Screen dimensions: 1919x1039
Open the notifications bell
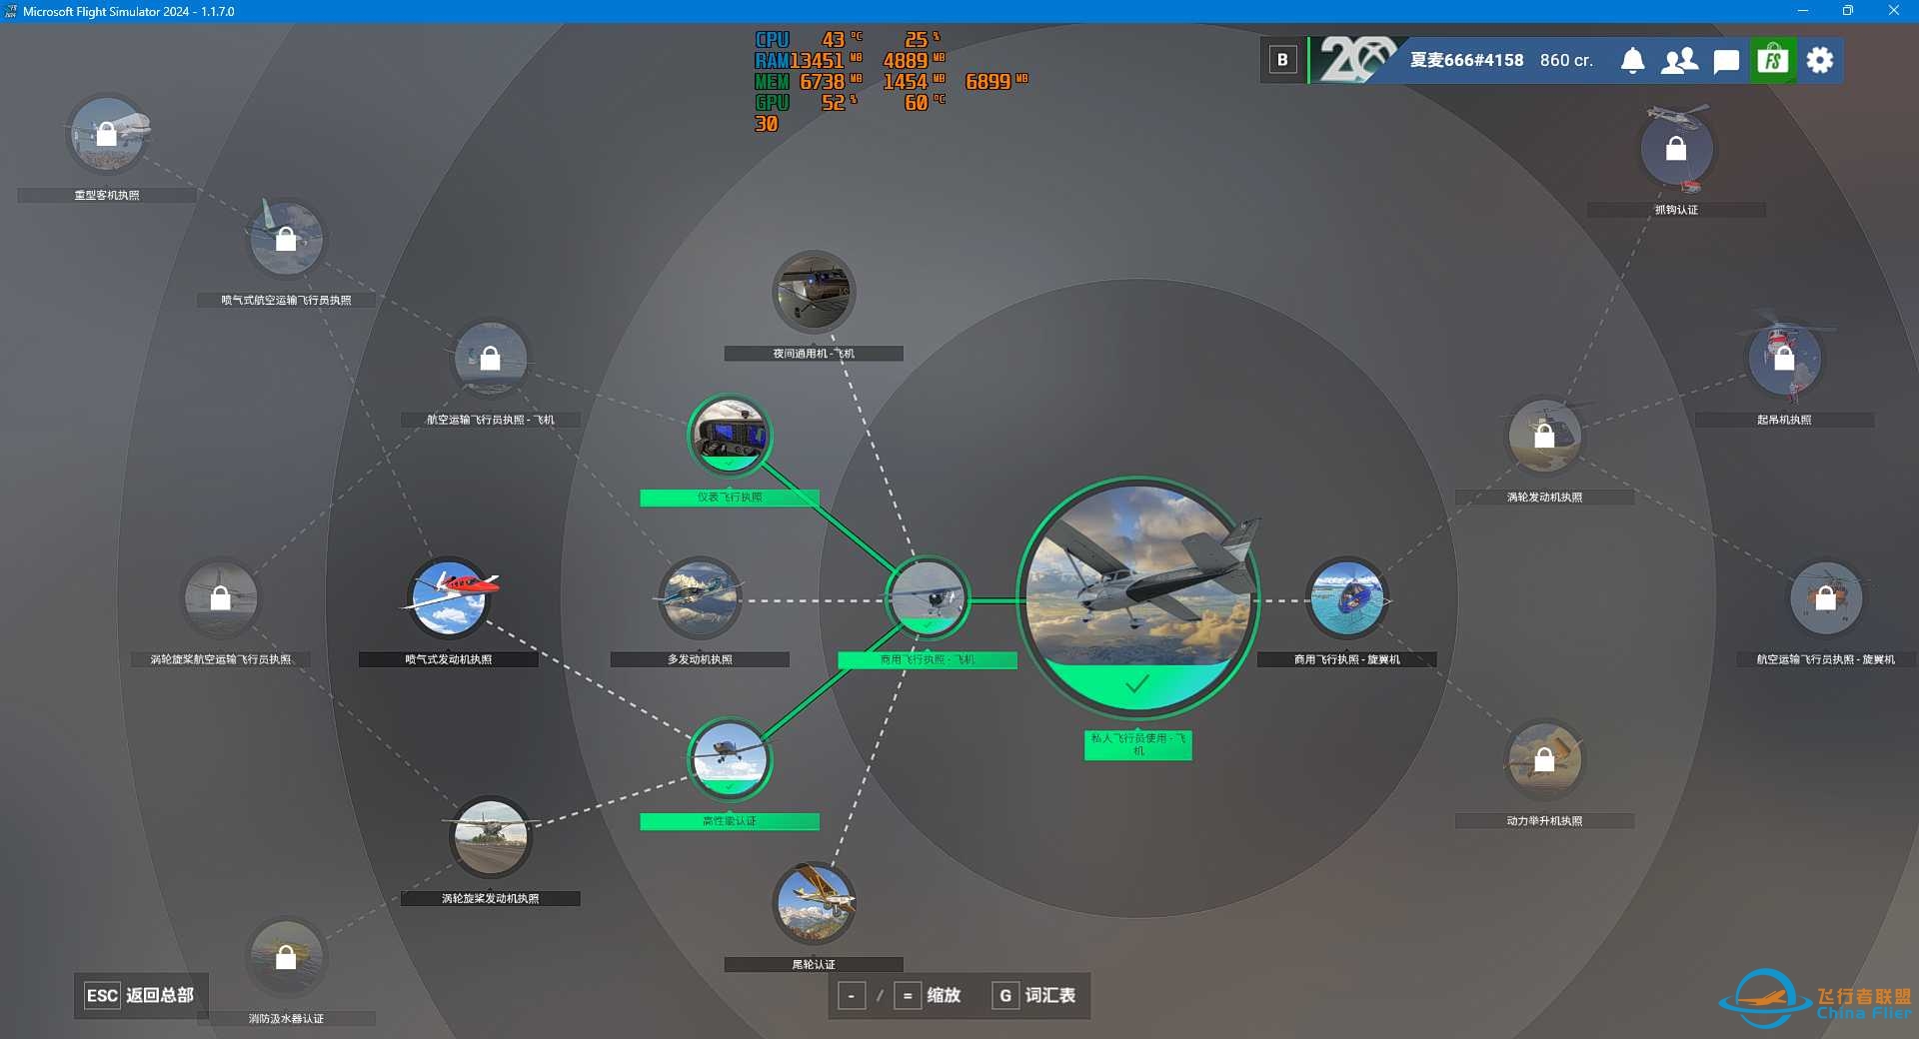click(1632, 60)
